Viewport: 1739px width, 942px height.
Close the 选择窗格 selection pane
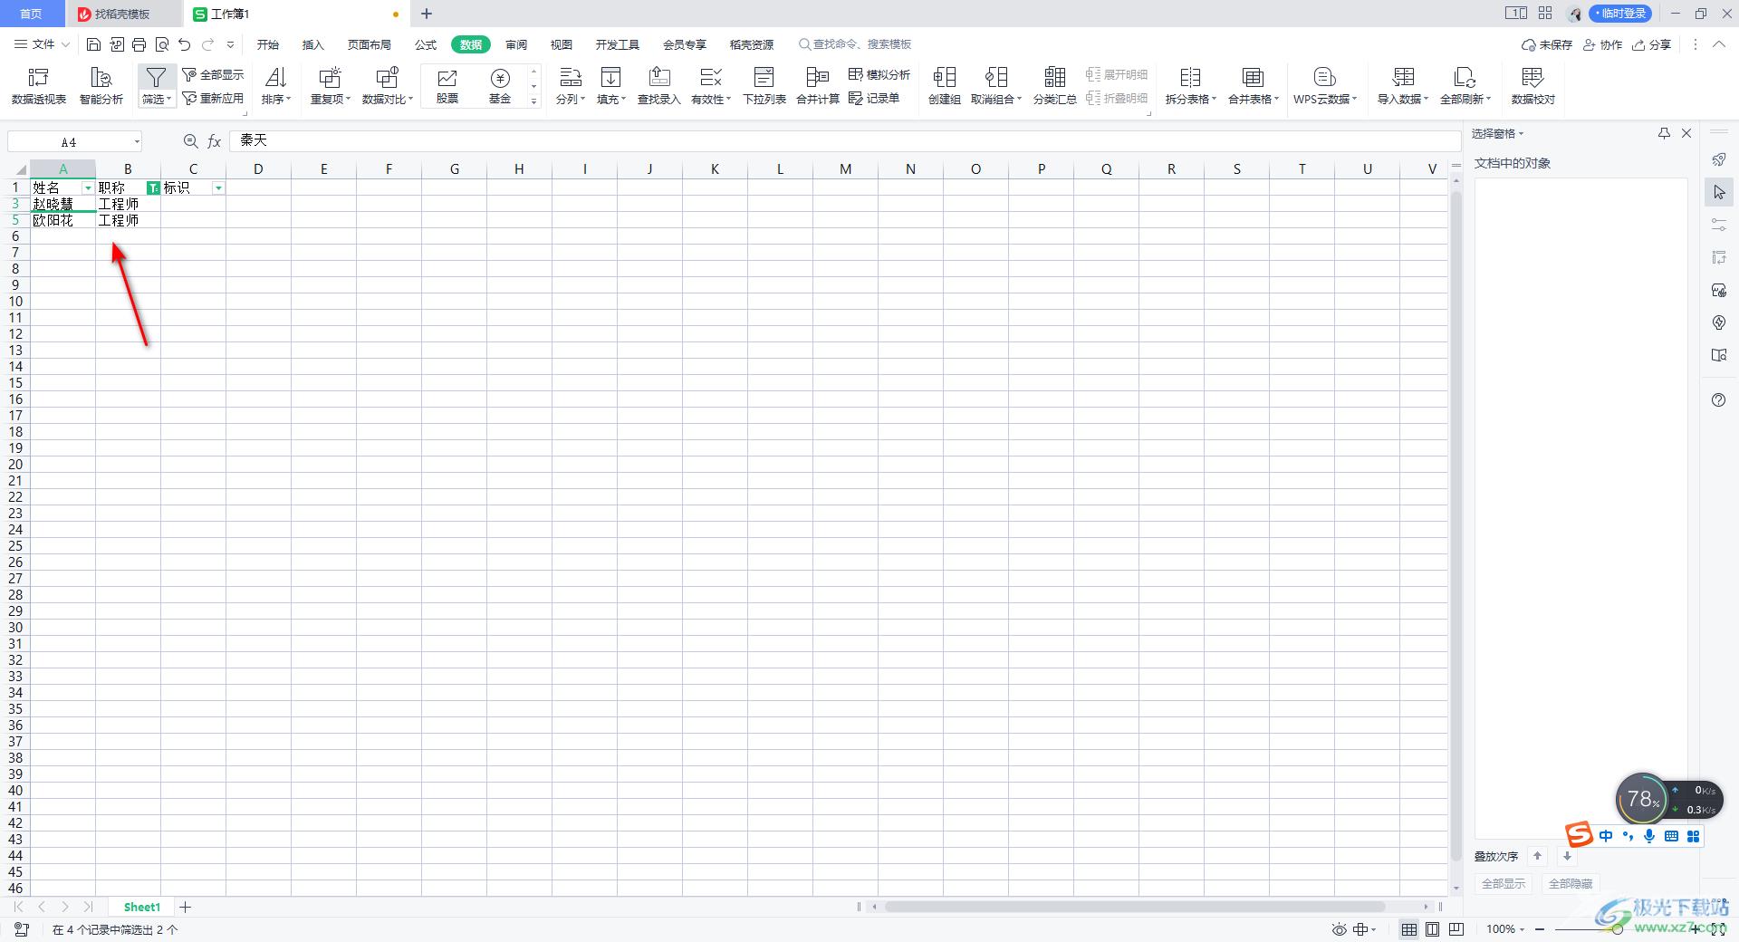(1686, 133)
